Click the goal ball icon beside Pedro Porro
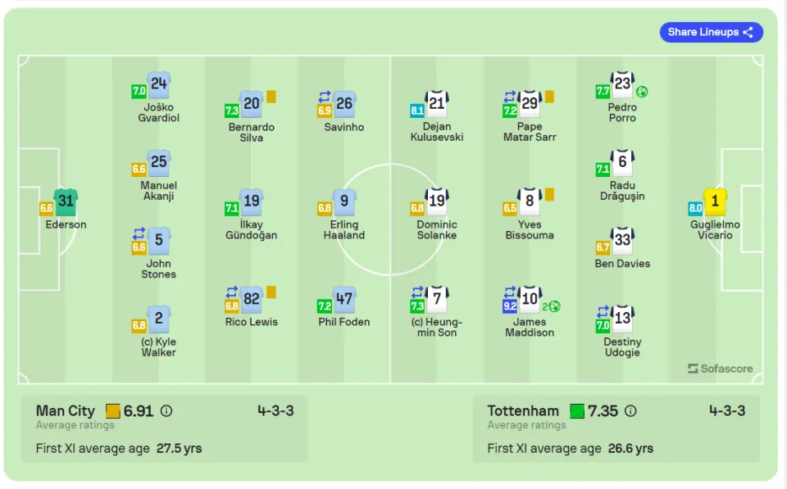Viewport: 787px width, 489px height. (x=642, y=92)
